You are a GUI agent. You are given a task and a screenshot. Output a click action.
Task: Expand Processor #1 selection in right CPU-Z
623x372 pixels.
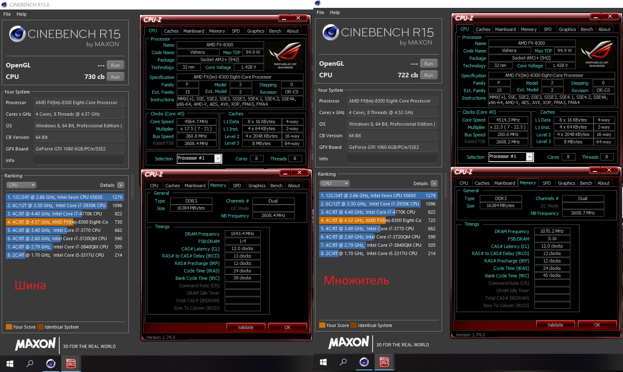point(529,157)
